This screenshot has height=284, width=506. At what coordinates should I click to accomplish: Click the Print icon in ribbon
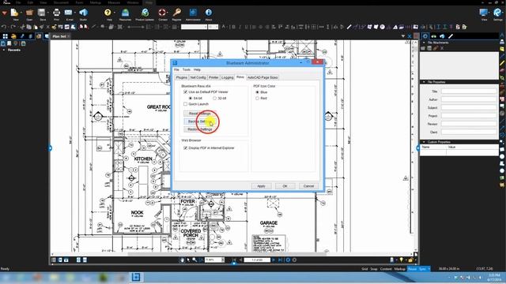point(56,13)
